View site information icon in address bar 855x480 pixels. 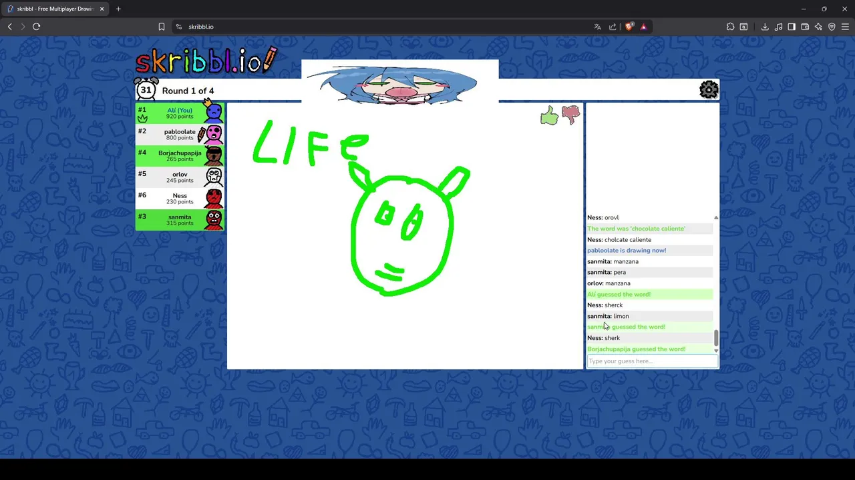tap(178, 27)
